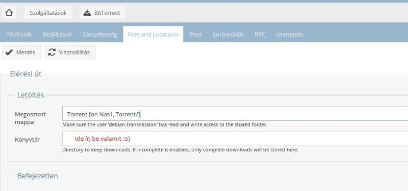Select the Elérési út section heading
Screen dimensions: 408x191
26,74
